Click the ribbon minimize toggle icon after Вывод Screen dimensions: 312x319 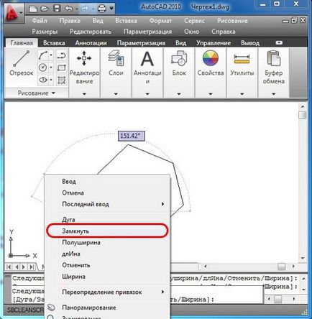(279, 43)
